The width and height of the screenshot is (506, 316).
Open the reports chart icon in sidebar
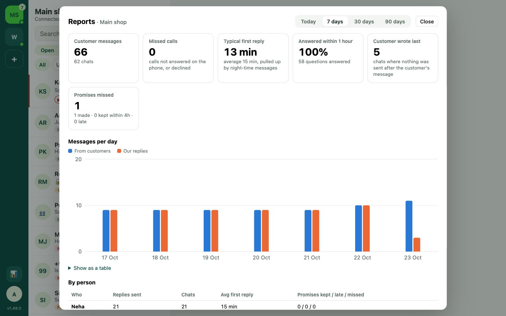14,274
